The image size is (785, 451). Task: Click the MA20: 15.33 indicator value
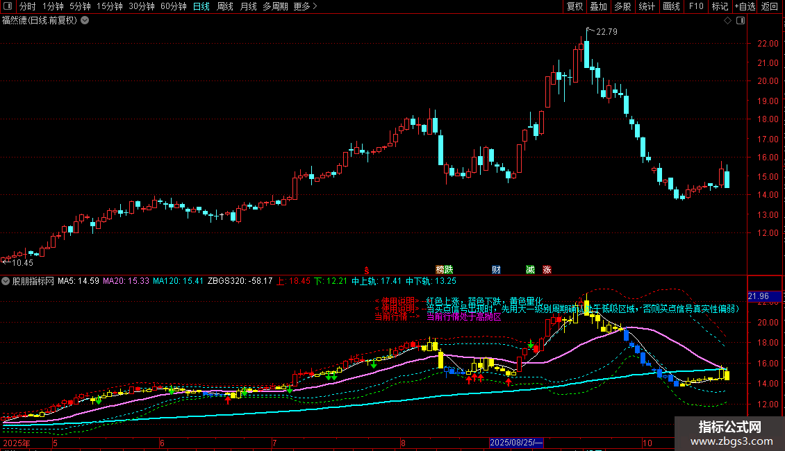coord(126,281)
